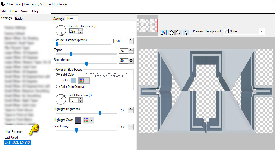Select the arrow pointer tool
This screenshot has height=150, width=275.
pos(186,33)
